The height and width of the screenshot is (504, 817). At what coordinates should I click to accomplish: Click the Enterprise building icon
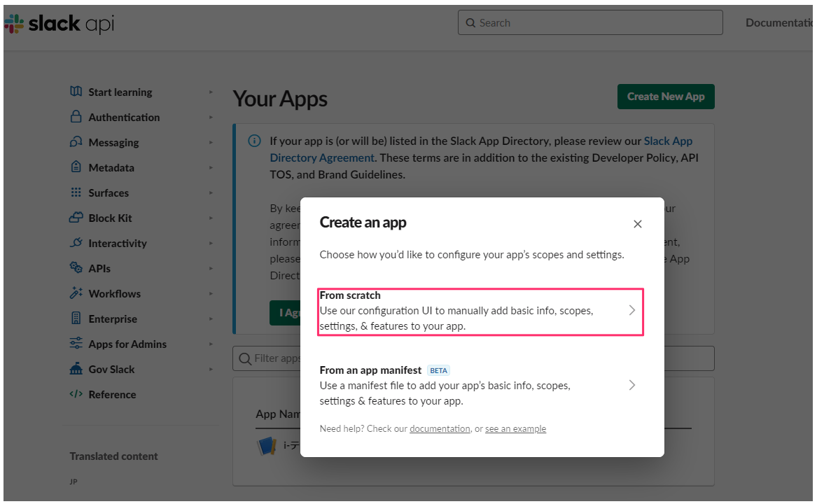[x=76, y=318]
